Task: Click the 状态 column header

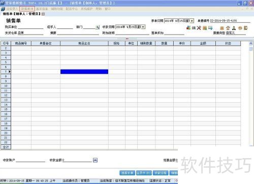Action: point(228,43)
